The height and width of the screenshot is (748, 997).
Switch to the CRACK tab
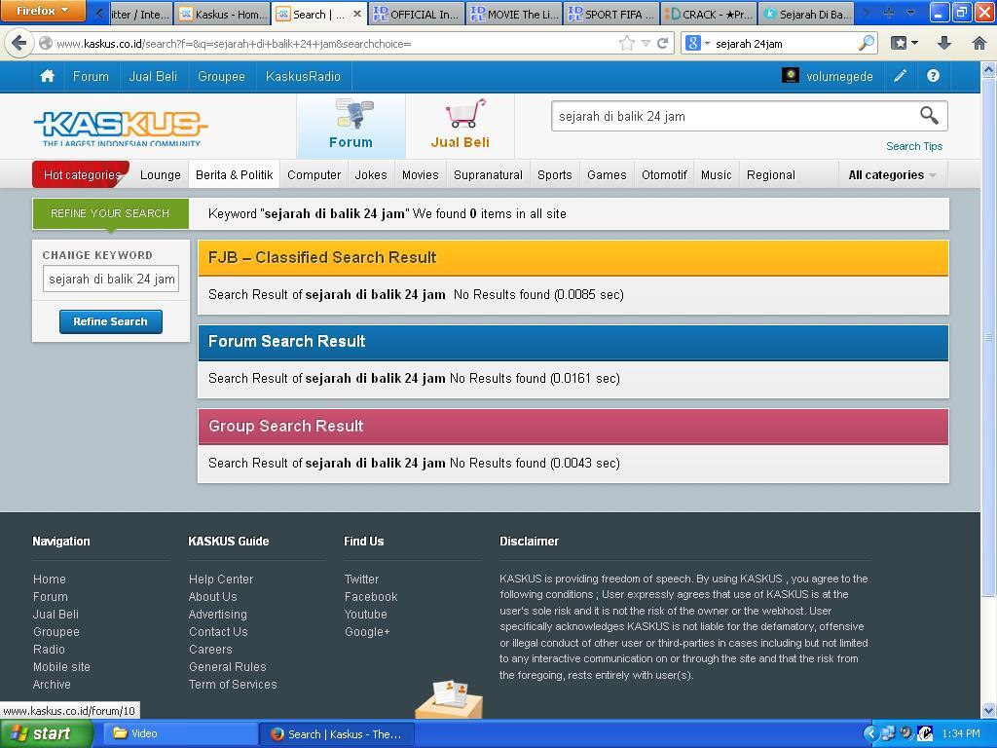point(709,14)
